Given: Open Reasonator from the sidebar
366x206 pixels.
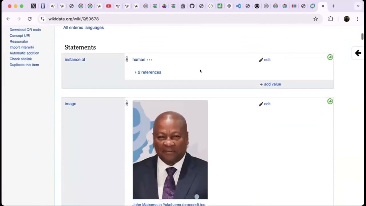Looking at the screenshot, I should (x=19, y=41).
